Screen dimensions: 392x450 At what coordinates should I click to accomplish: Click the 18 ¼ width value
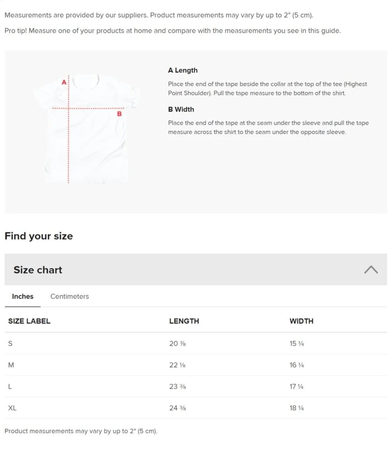297,408
